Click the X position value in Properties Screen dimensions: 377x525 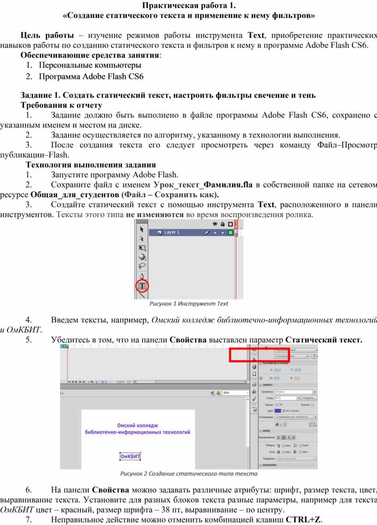tap(278, 370)
